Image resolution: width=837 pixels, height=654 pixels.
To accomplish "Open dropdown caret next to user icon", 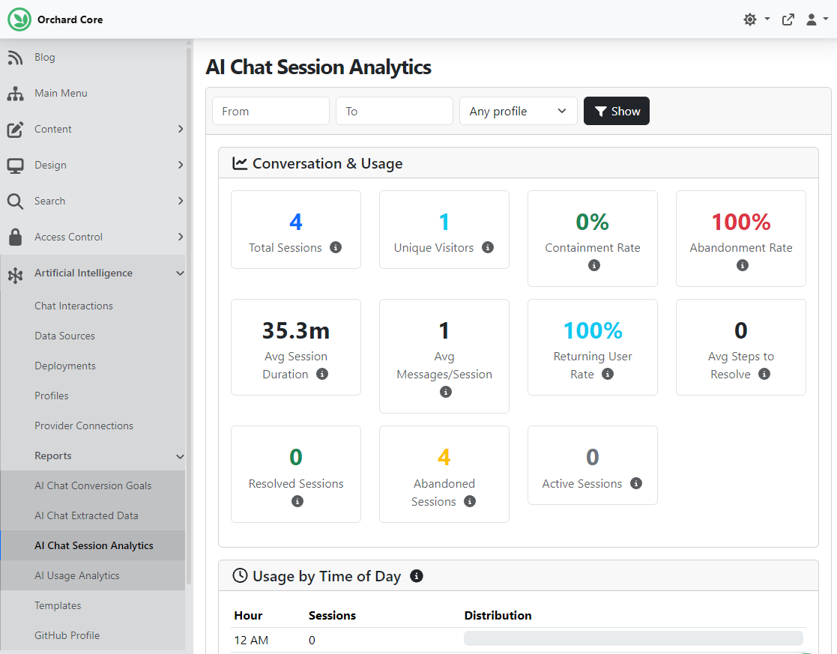I will [x=826, y=19].
